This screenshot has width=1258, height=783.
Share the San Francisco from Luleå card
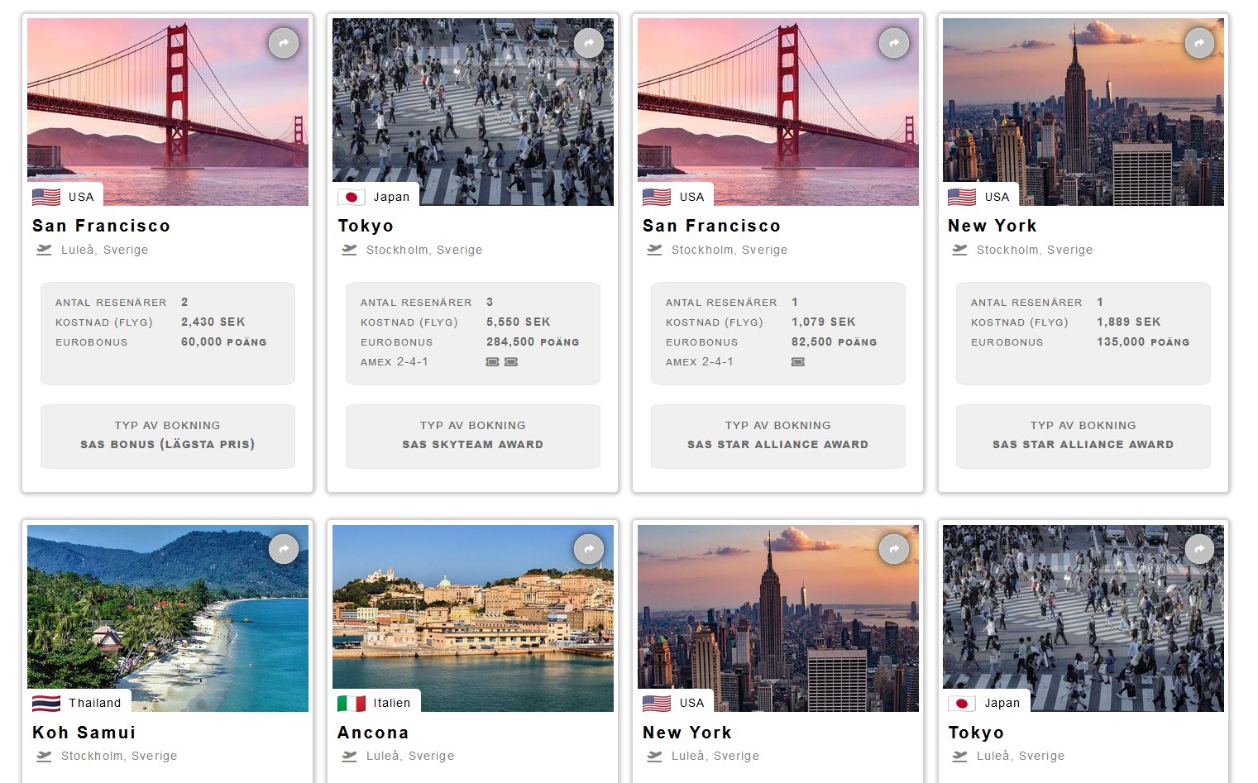point(284,43)
